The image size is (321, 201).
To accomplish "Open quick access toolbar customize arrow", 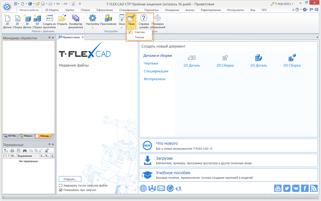I will tap(80, 4).
